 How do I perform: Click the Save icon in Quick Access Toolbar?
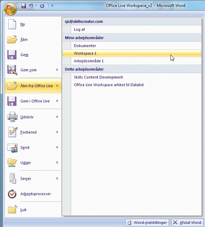point(23,6)
